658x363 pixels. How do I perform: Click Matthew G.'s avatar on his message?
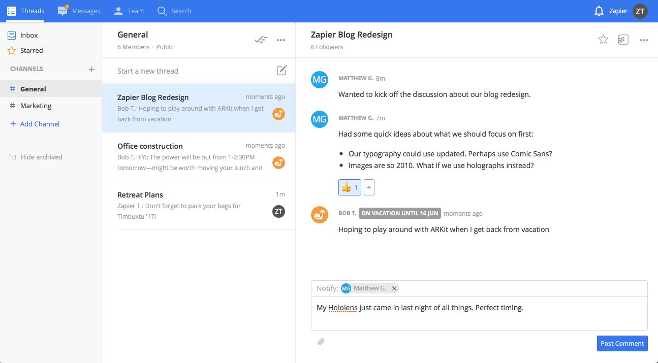click(320, 79)
